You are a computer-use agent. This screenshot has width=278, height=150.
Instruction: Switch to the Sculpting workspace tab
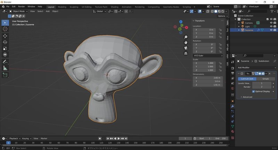coord(74,7)
